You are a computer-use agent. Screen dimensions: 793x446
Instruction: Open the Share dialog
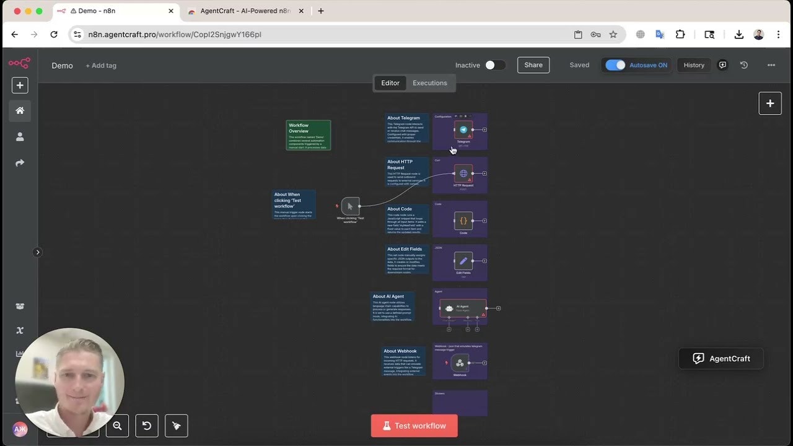point(533,64)
